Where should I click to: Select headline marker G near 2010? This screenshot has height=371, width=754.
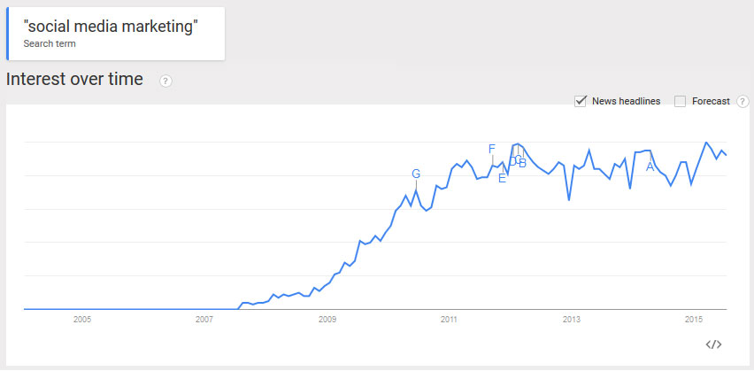416,174
